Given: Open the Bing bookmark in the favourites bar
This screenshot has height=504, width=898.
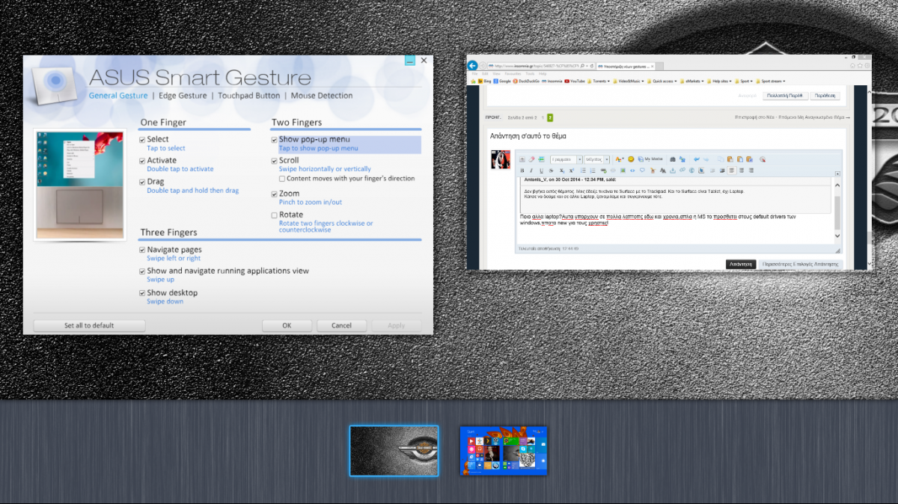Looking at the screenshot, I should coord(484,81).
